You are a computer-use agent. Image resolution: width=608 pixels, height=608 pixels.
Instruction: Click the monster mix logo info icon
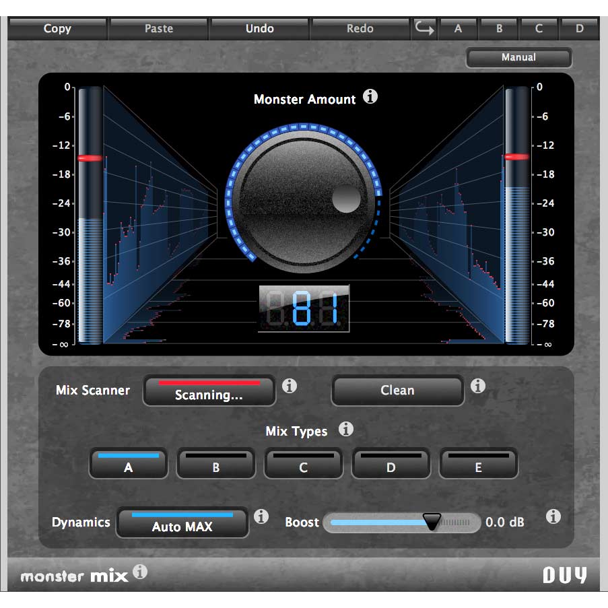click(x=141, y=573)
